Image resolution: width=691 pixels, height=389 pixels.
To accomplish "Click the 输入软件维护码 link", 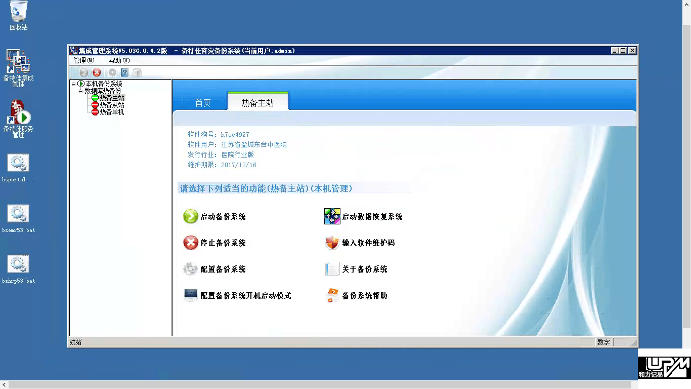I will pyautogui.click(x=368, y=243).
